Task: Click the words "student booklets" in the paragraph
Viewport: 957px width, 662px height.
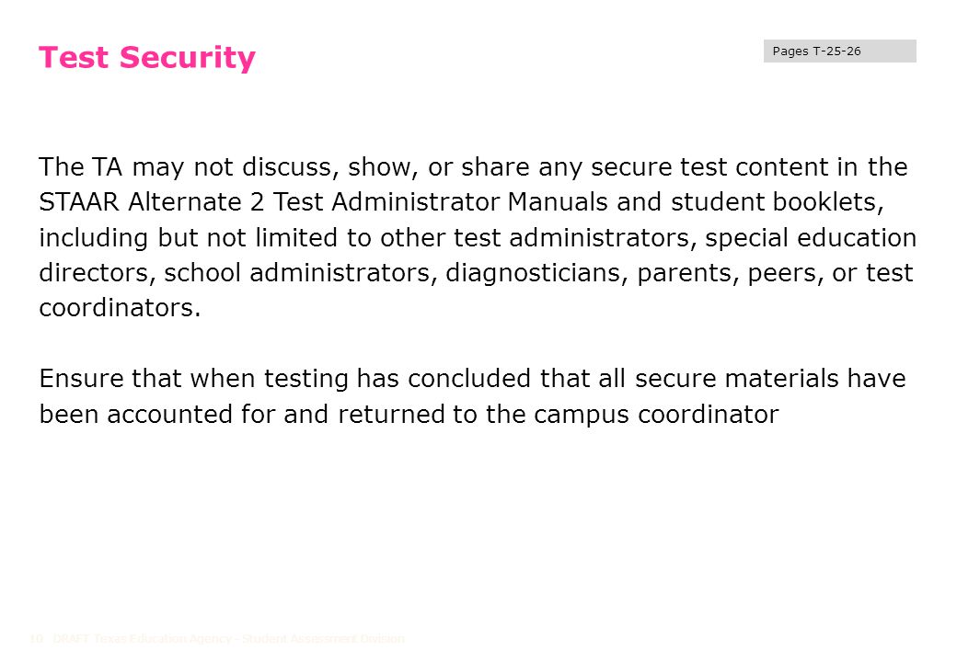Action: (777, 201)
